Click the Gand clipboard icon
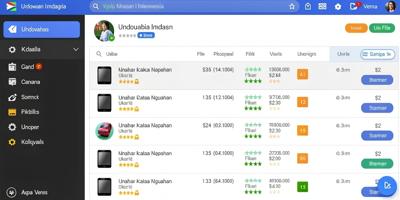 point(12,67)
